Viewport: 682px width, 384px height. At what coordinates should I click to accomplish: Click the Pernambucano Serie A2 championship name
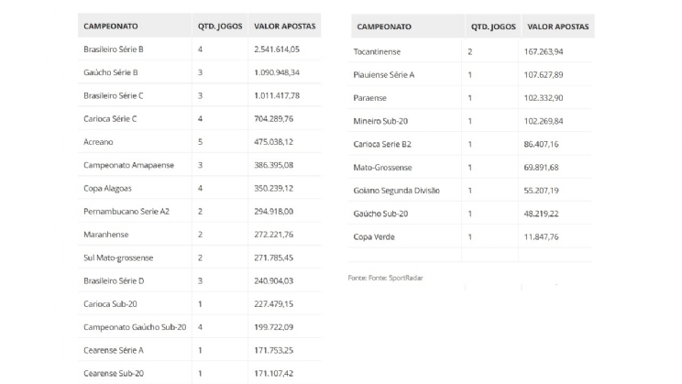coord(126,211)
